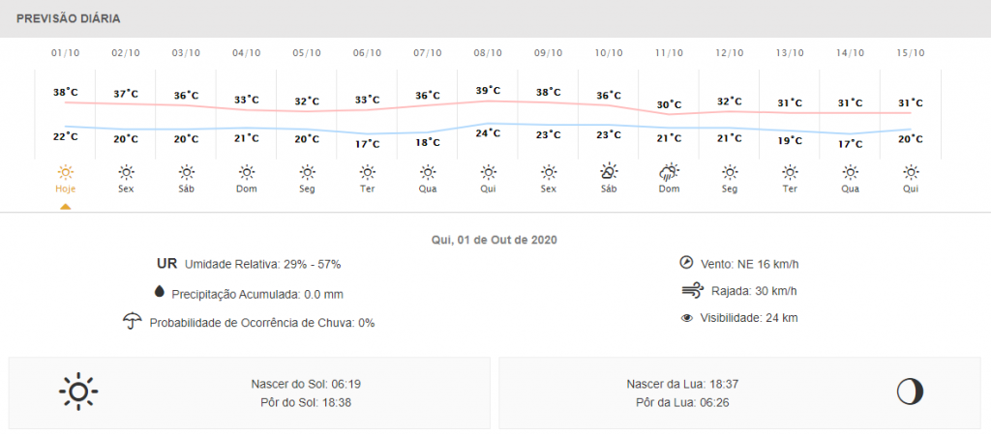The height and width of the screenshot is (435, 991).
Task: Click the wind compass icon beside Vento
Action: 686,262
